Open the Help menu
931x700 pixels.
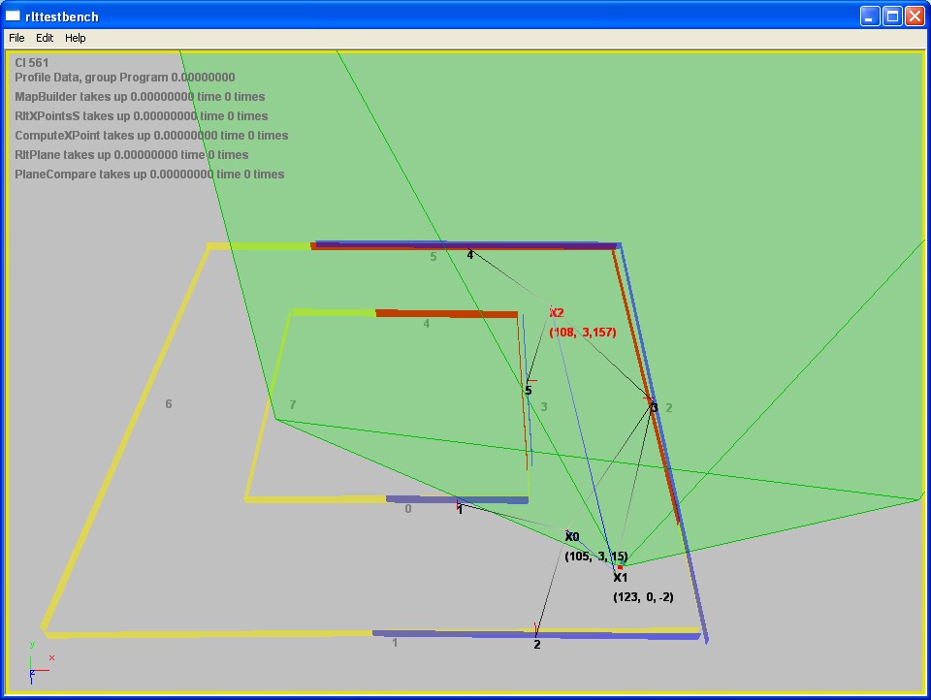point(76,38)
